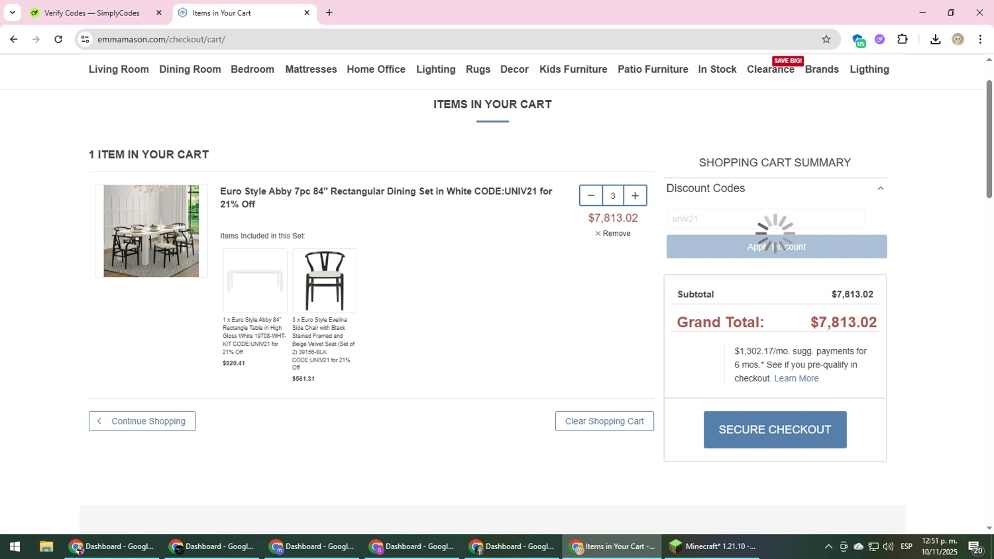This screenshot has width=994, height=559.
Task: Click the SECURE CHECKOUT button
Action: pos(775,430)
